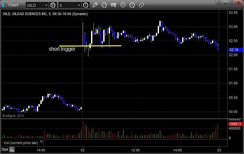Click the play replay button
Screen dimensions: 244x154
[x=123, y=5]
